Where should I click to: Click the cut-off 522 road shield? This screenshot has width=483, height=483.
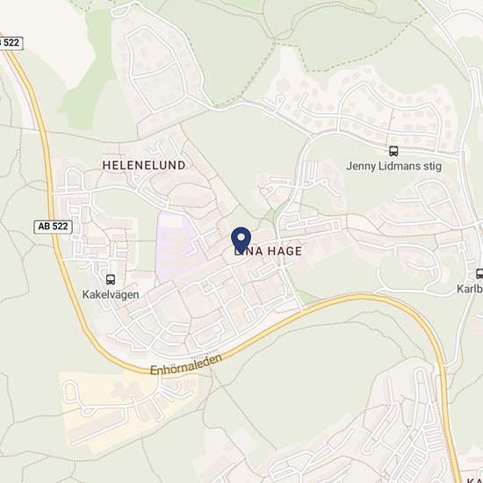11,43
